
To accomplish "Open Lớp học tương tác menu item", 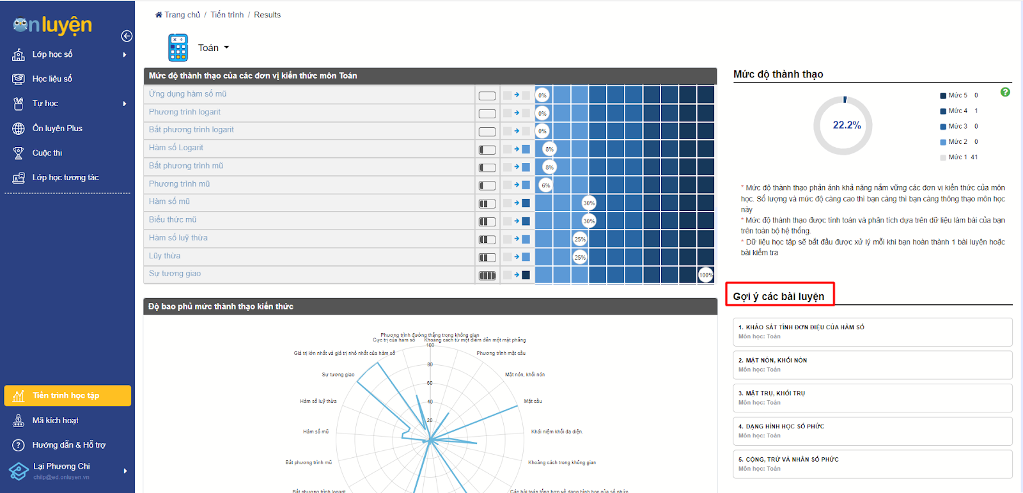I will coord(67,178).
